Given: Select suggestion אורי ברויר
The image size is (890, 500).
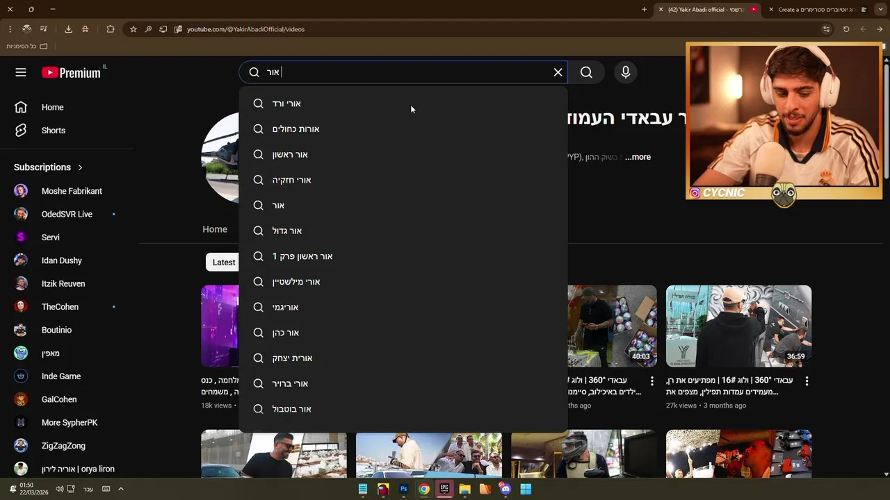Looking at the screenshot, I should pyautogui.click(x=403, y=383).
